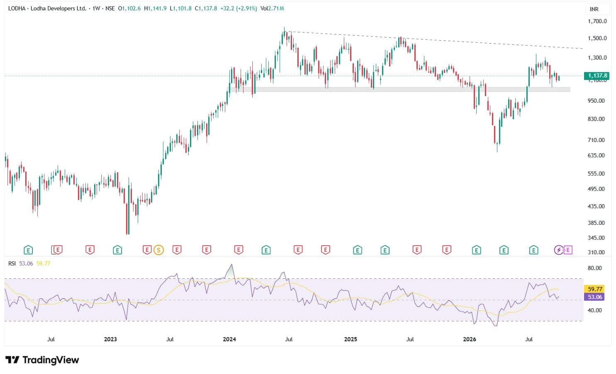Click the 495.00 price axis label
This screenshot has height=374, width=616.
596,189
